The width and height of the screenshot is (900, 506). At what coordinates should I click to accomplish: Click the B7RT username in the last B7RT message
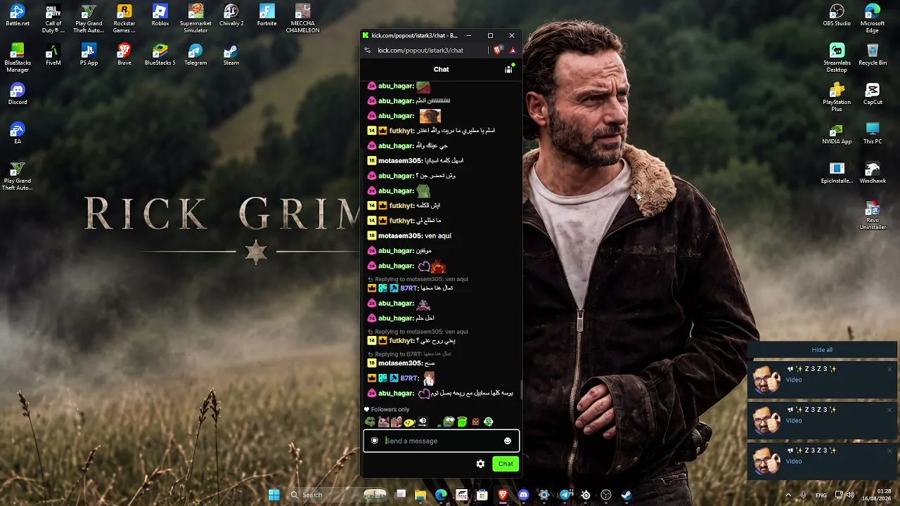[410, 378]
